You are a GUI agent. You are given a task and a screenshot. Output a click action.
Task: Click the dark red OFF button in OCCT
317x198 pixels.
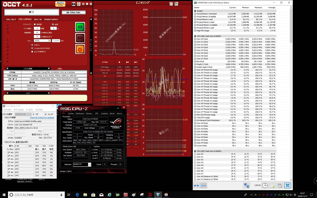pos(80,38)
